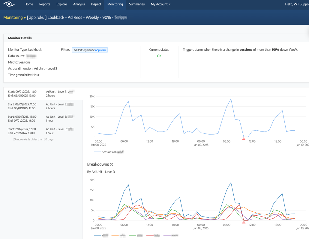
Task: Switch to the Home tab
Action: point(28,4)
